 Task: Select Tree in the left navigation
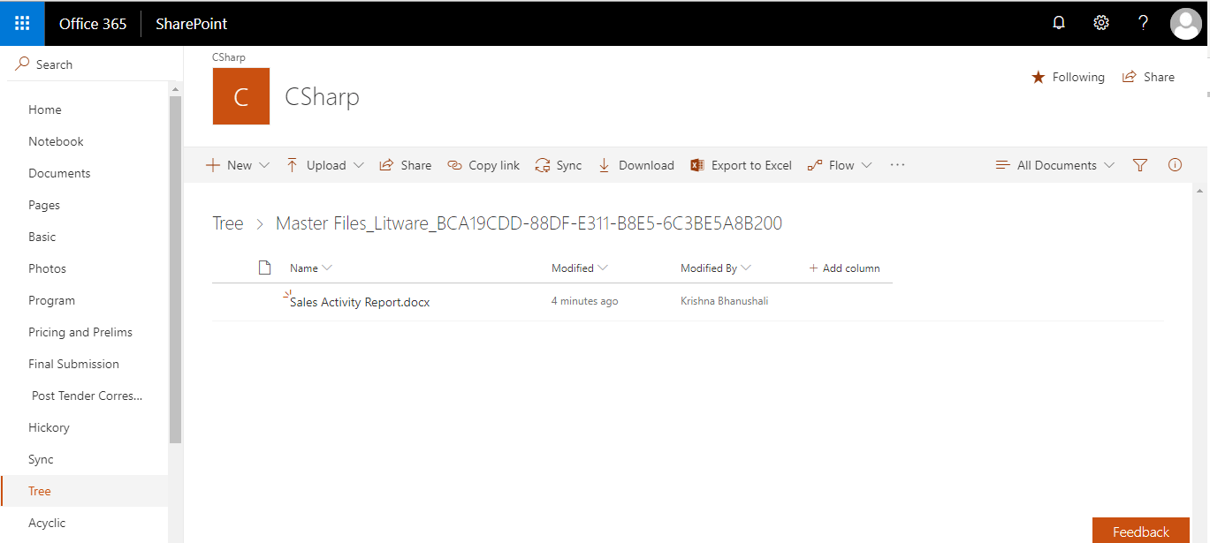point(40,491)
